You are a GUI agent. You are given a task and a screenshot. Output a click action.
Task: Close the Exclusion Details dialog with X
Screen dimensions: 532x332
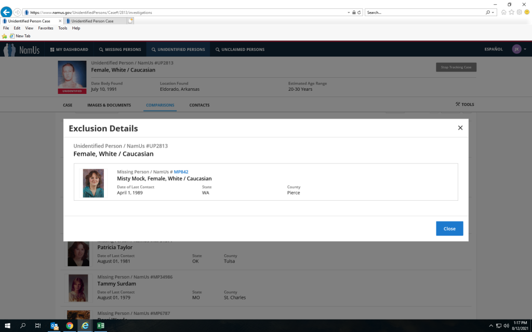coord(460,128)
